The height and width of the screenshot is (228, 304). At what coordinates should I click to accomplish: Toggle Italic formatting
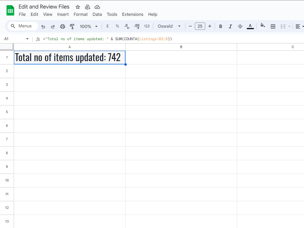tap(230, 26)
